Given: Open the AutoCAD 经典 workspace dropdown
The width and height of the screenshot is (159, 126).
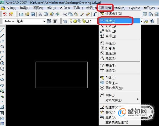Looking at the screenshot, I should pos(44,21).
